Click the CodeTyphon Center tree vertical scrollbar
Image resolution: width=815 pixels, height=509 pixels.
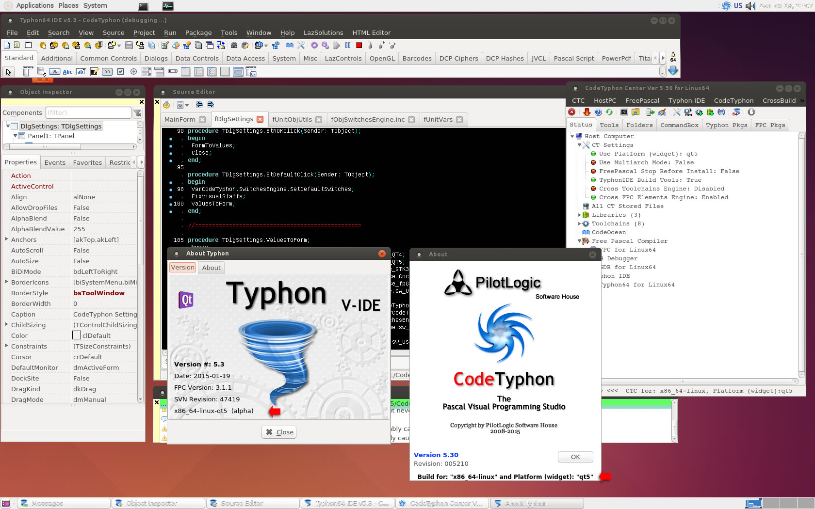pyautogui.click(x=802, y=254)
